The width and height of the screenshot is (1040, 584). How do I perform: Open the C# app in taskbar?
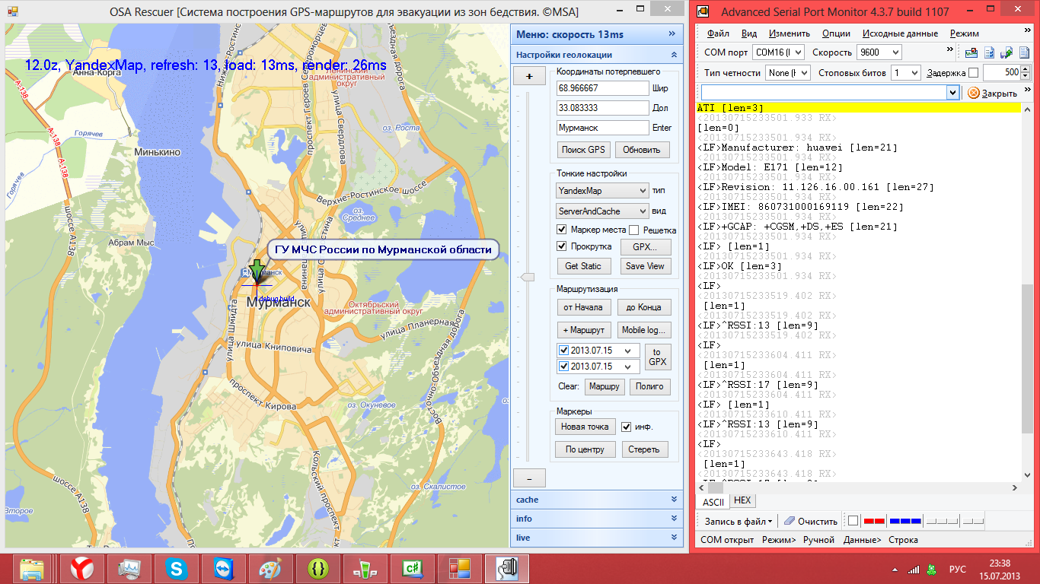tap(412, 569)
